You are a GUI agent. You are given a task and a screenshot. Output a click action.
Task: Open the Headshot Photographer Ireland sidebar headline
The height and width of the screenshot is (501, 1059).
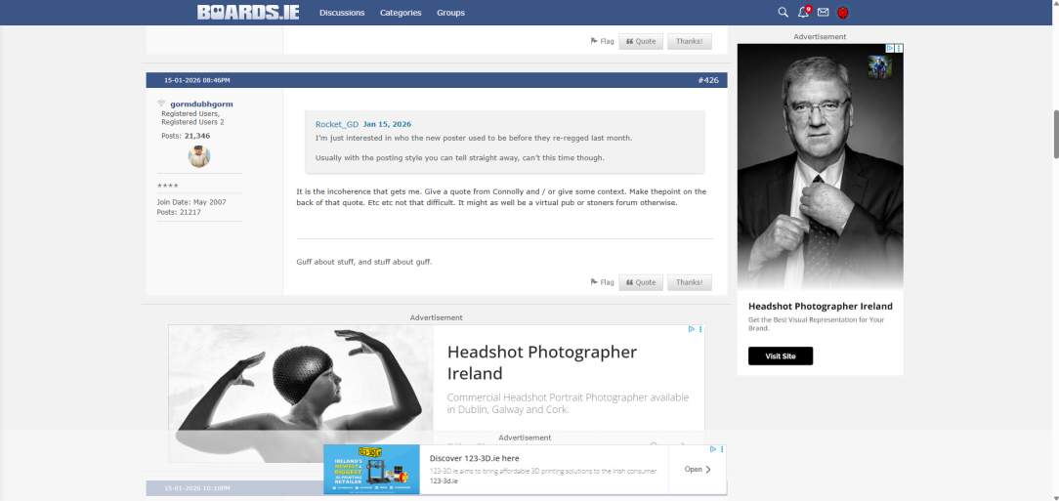pos(821,306)
